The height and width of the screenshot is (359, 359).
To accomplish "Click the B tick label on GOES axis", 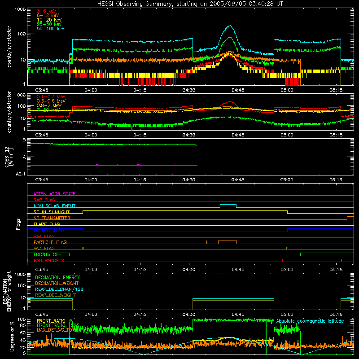I will pyautogui.click(x=24, y=140).
